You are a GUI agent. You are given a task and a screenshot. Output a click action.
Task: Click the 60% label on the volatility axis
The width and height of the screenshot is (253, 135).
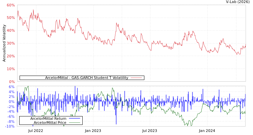(10, 5)
